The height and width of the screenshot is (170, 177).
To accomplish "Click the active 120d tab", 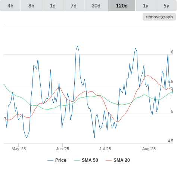I will [122, 6].
